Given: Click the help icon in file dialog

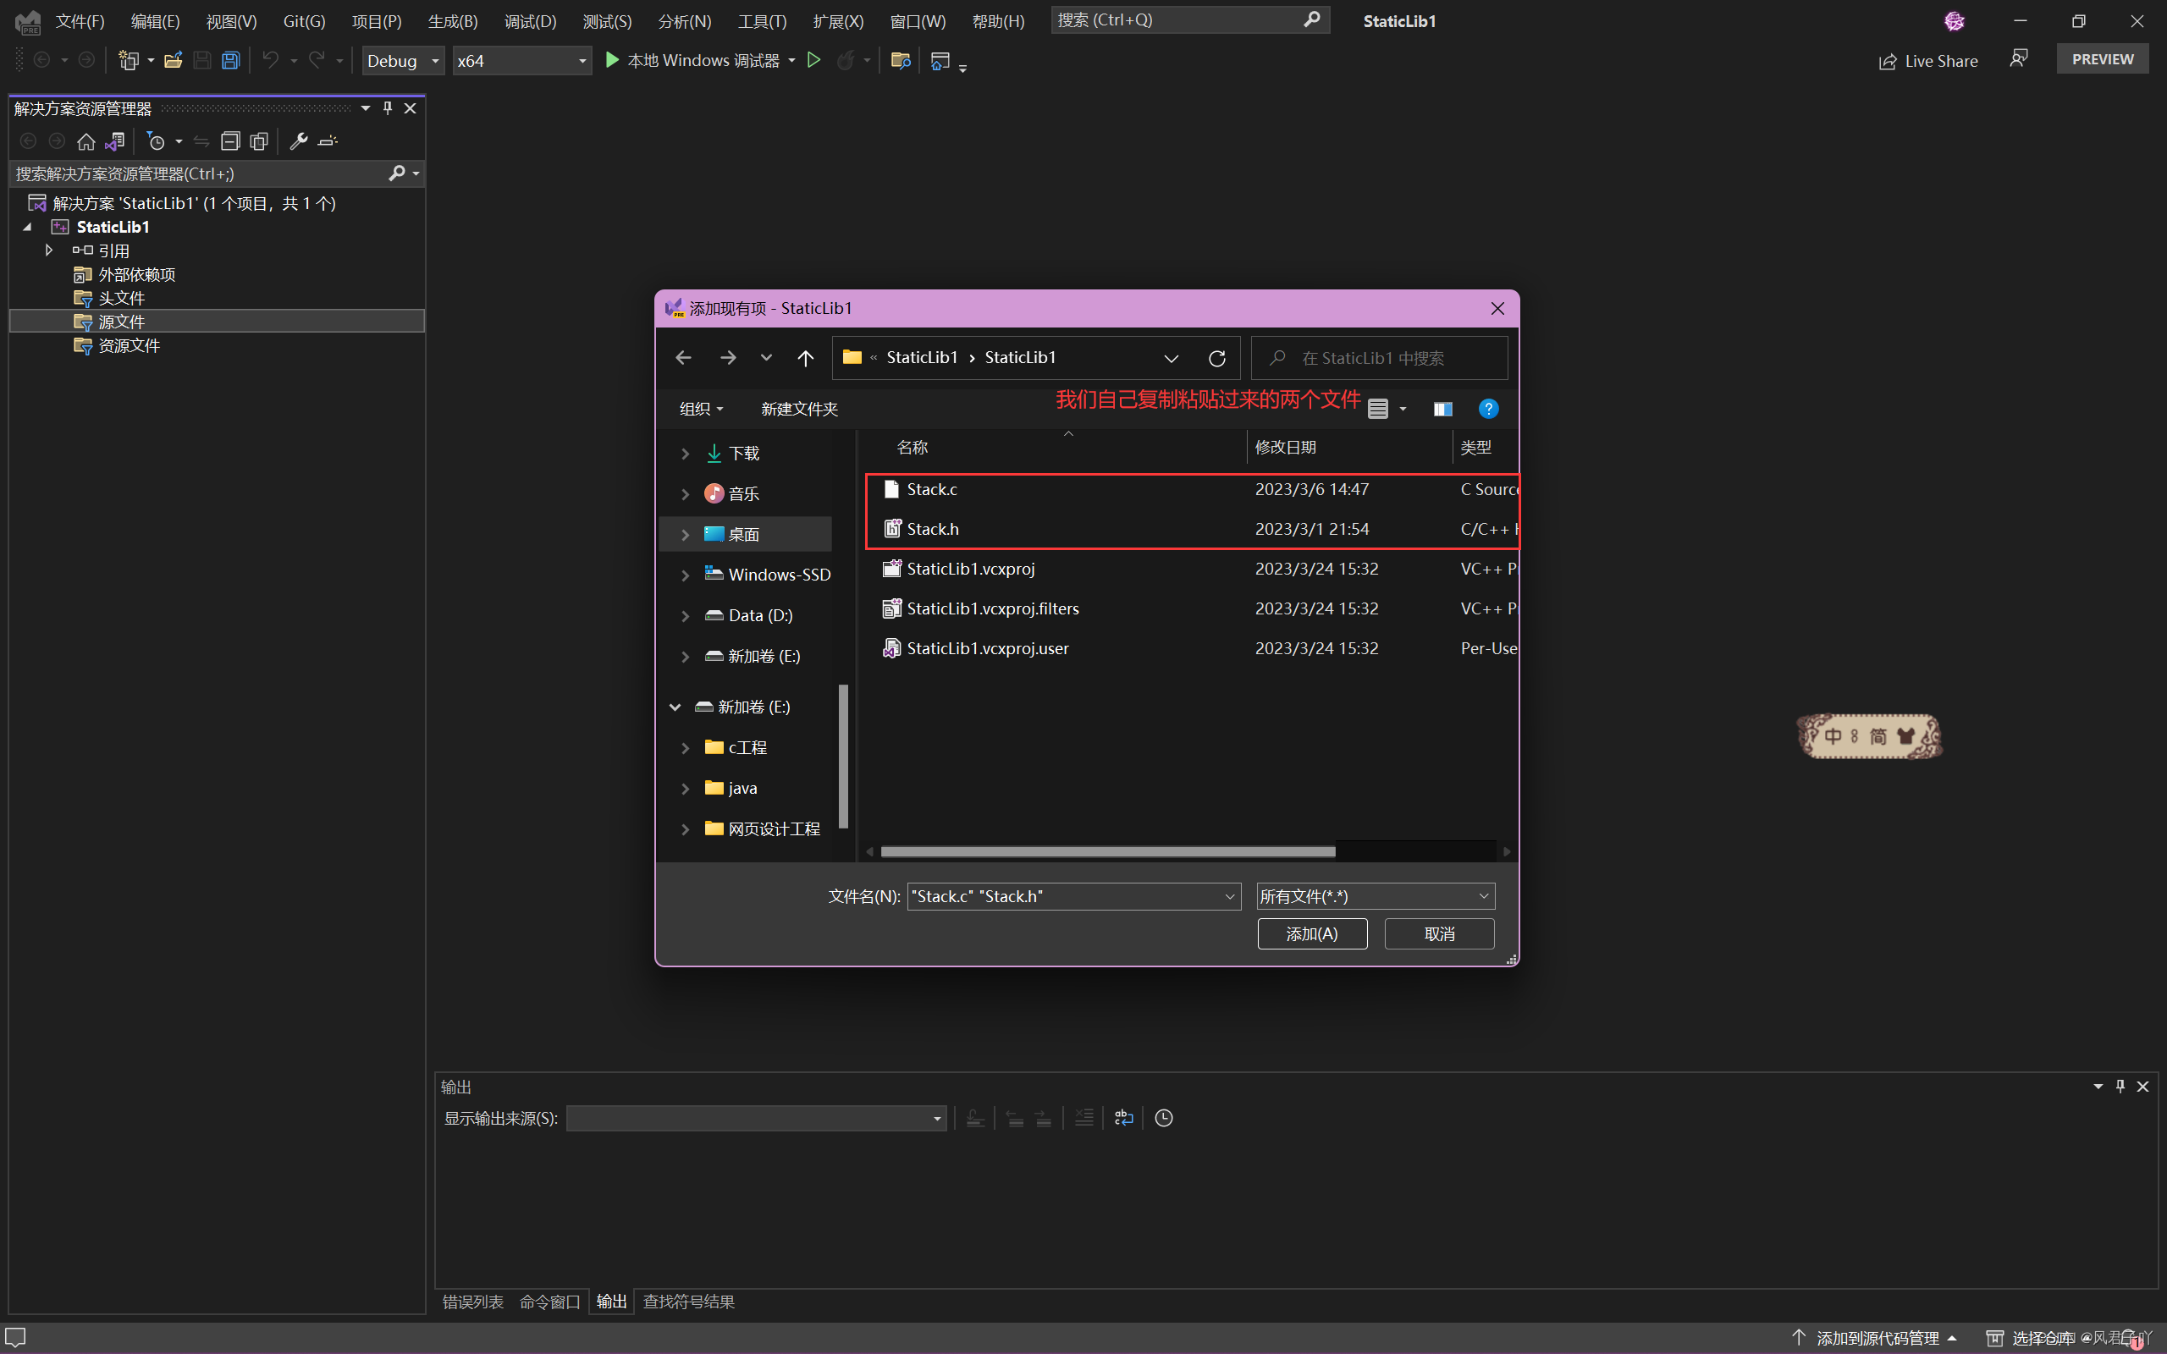Looking at the screenshot, I should [1487, 410].
